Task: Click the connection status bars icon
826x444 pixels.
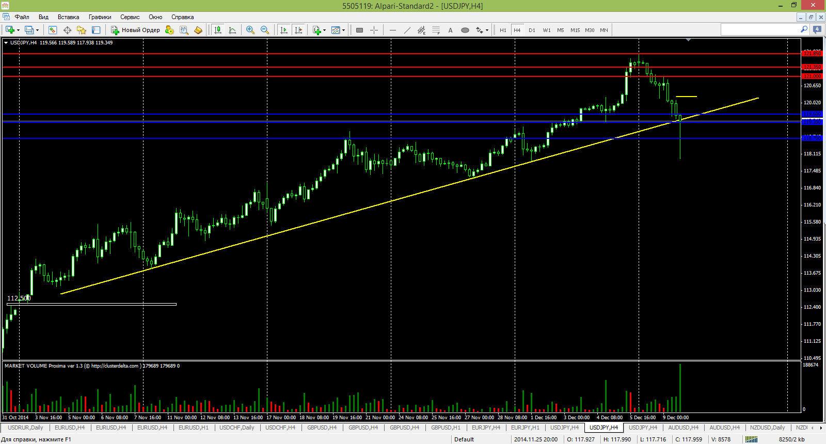Action: (752, 439)
